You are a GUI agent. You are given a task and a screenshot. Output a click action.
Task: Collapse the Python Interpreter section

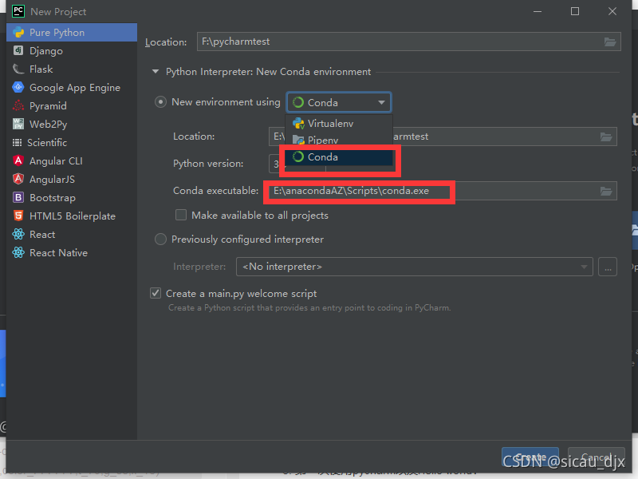coord(155,72)
